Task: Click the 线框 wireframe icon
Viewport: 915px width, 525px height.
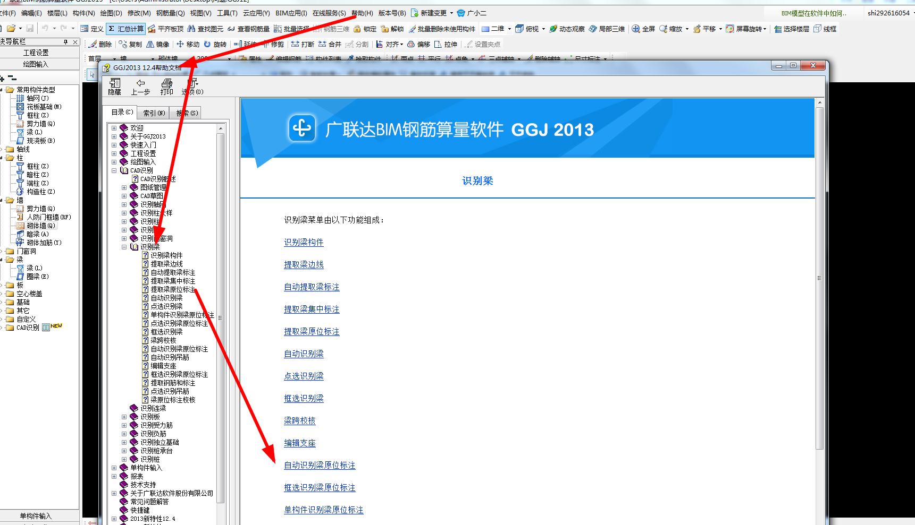Action: 817,29
